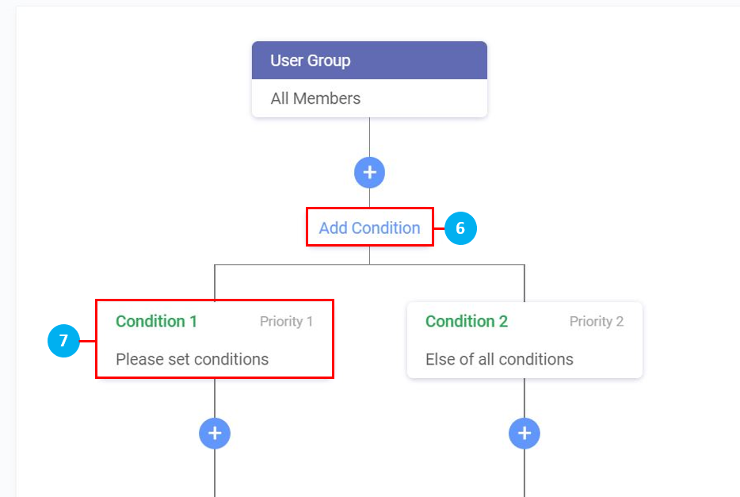Screen dimensions: 740x497
Task: Change the Priority 1 label
Action: pos(286,321)
